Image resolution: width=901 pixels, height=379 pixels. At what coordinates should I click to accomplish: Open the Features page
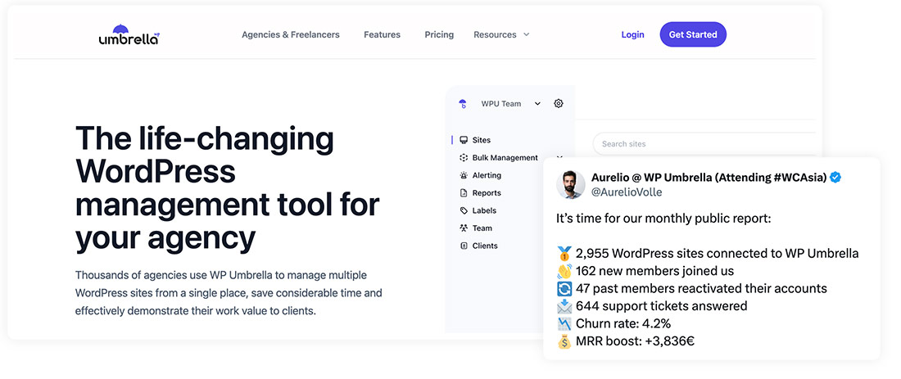[383, 34]
